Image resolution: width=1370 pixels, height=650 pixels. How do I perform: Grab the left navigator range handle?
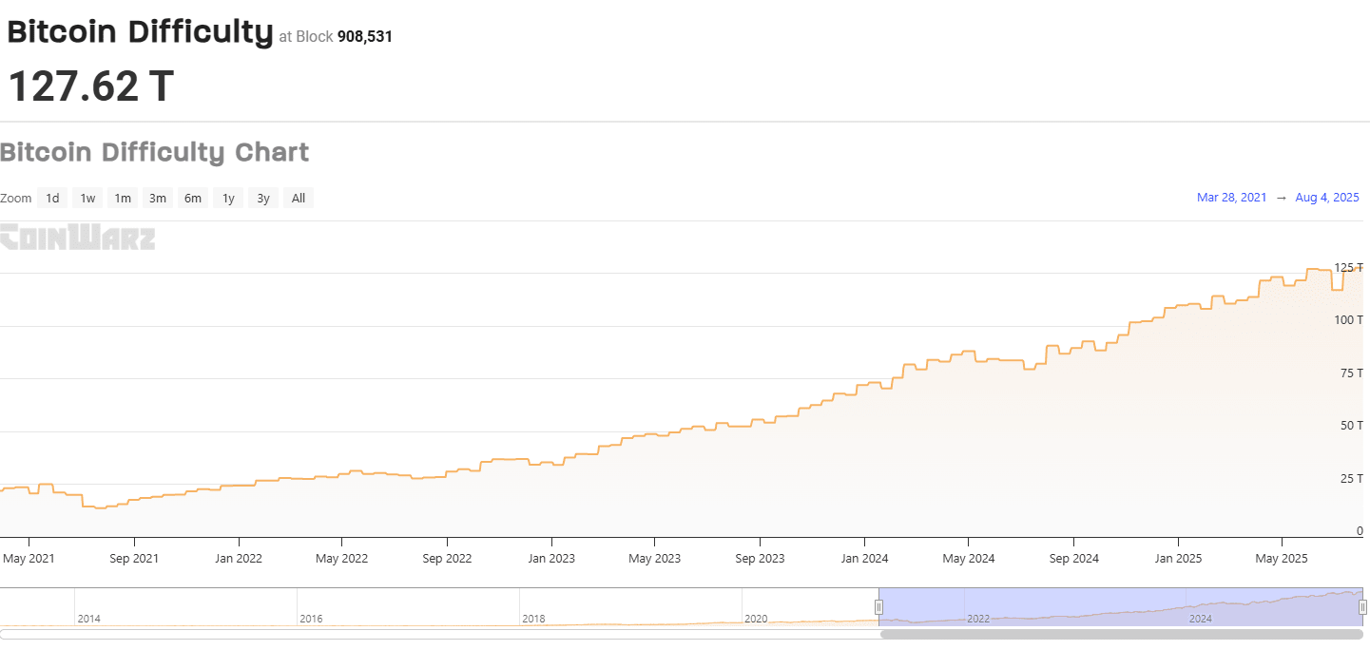pyautogui.click(x=878, y=606)
